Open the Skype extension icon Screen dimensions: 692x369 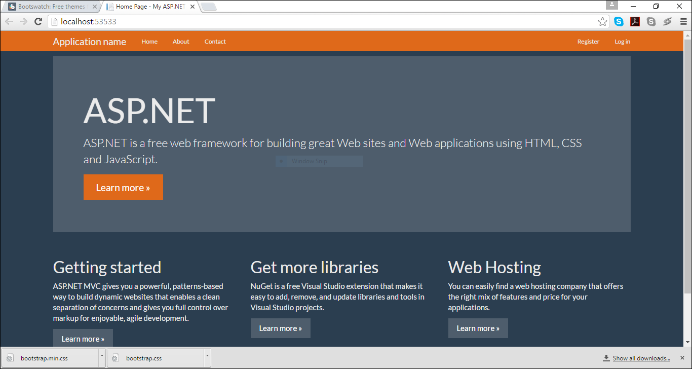tap(619, 21)
